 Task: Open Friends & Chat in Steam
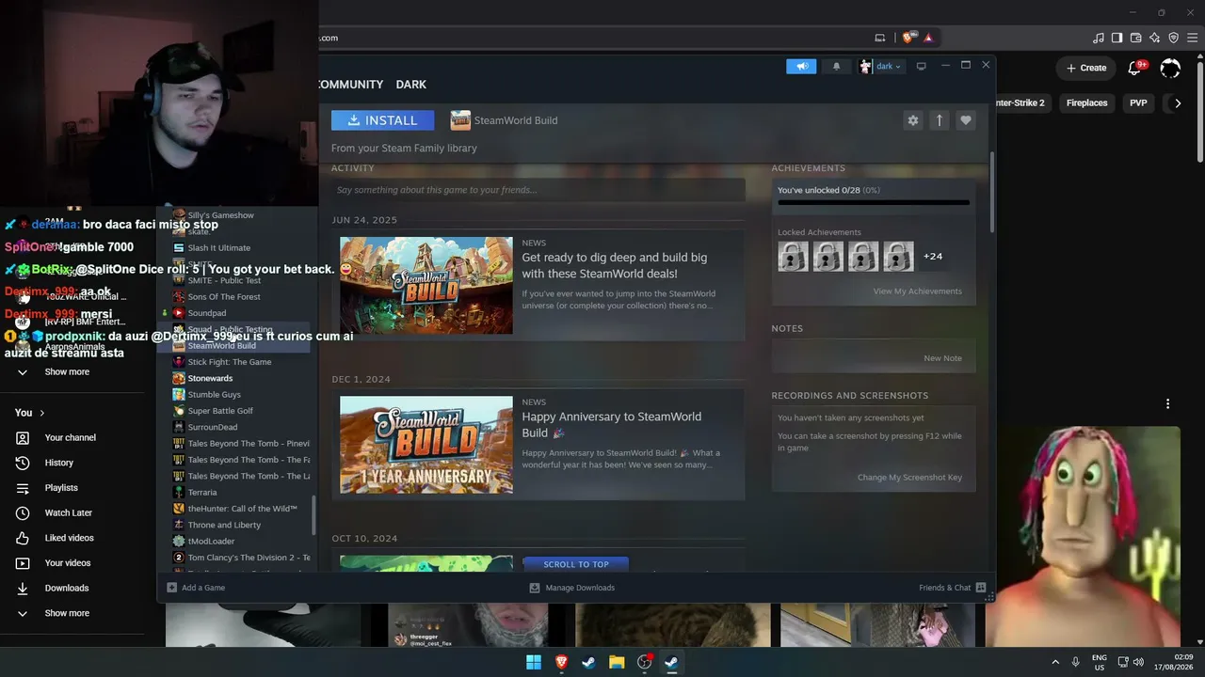pyautogui.click(x=952, y=588)
